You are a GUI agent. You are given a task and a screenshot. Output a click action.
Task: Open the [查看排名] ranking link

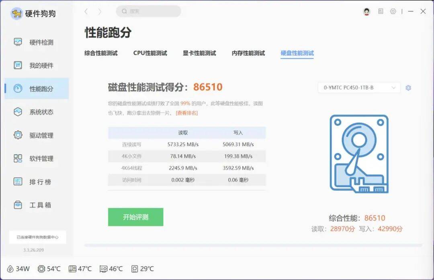[x=187, y=112]
